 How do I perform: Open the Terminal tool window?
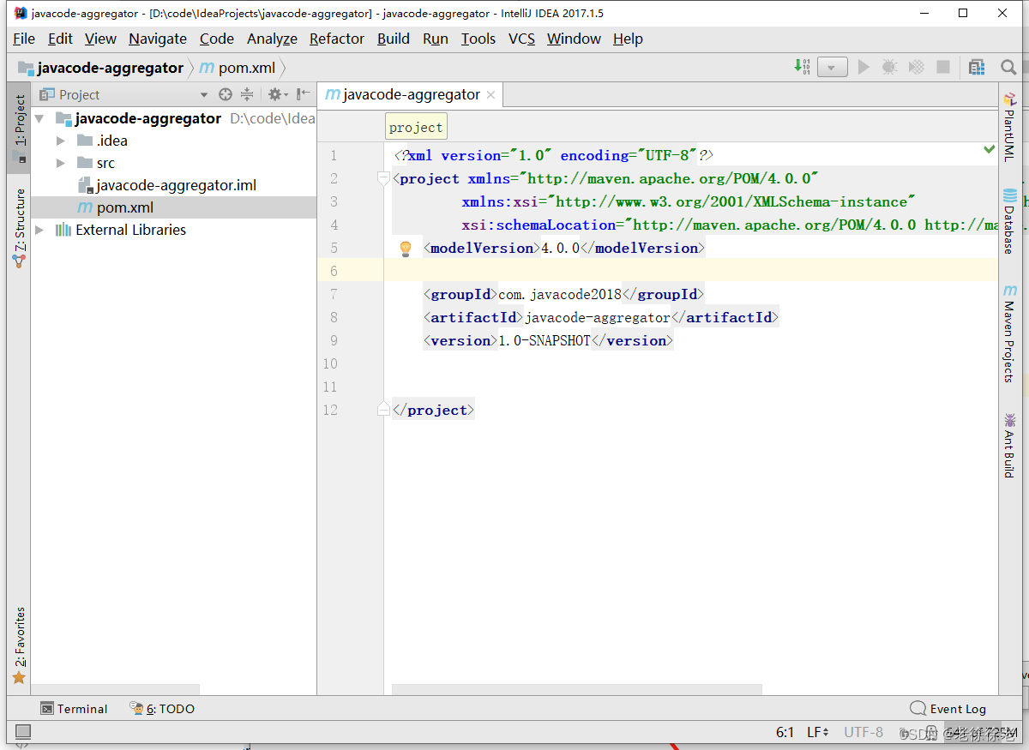[x=75, y=709]
